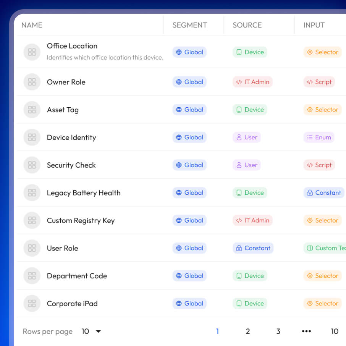Sort by the INPUT column header
The width and height of the screenshot is (346, 346).
(314, 25)
